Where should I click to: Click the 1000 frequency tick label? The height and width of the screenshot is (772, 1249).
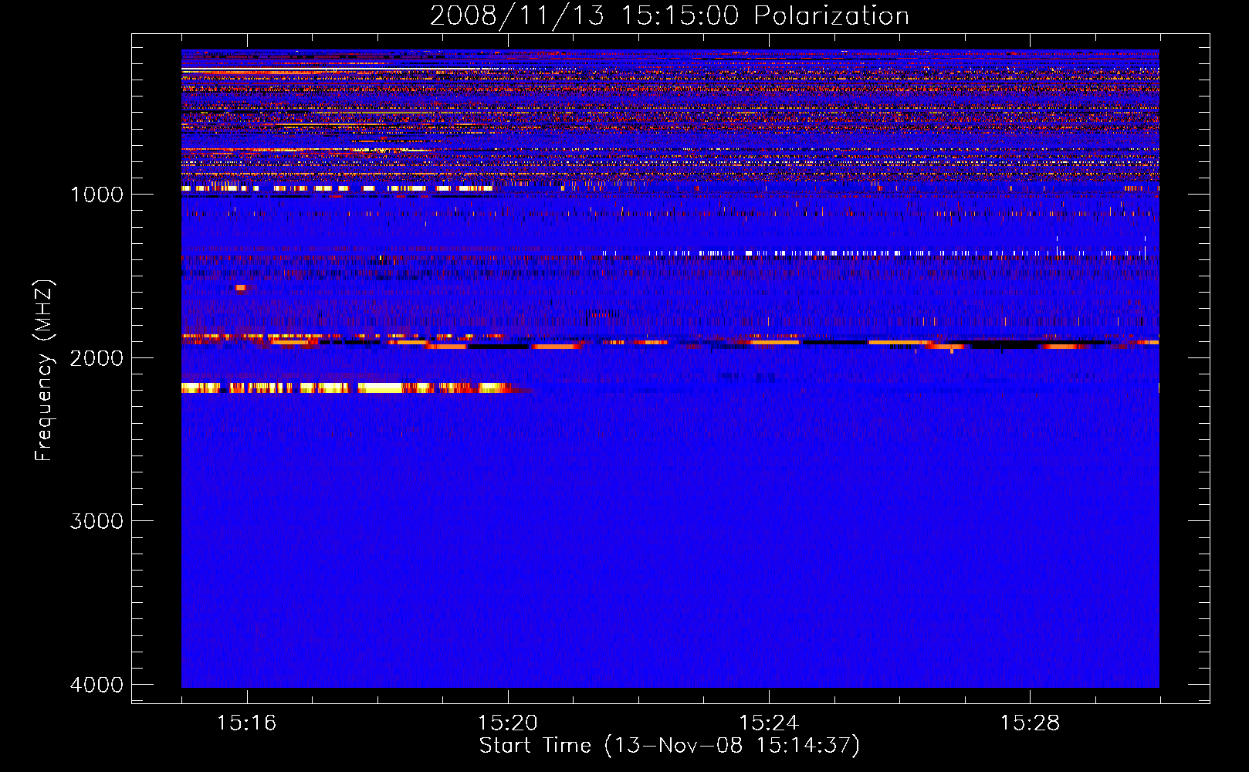(x=96, y=194)
